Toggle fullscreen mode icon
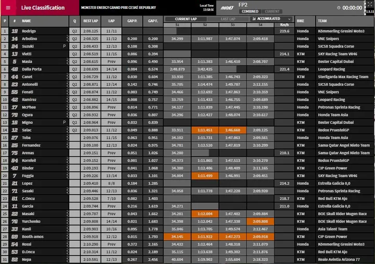375x264 pixels. coord(370,4)
